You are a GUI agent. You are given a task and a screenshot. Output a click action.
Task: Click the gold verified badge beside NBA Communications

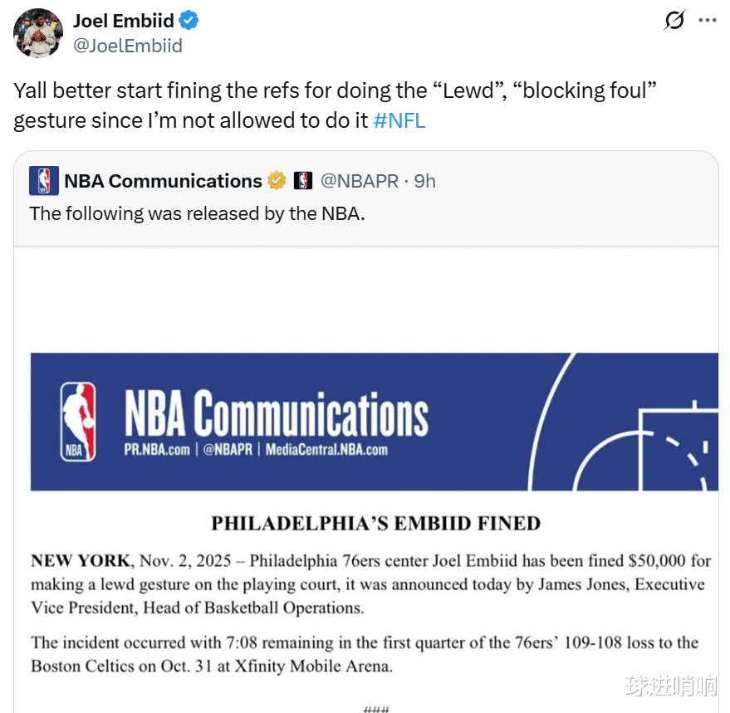[277, 181]
